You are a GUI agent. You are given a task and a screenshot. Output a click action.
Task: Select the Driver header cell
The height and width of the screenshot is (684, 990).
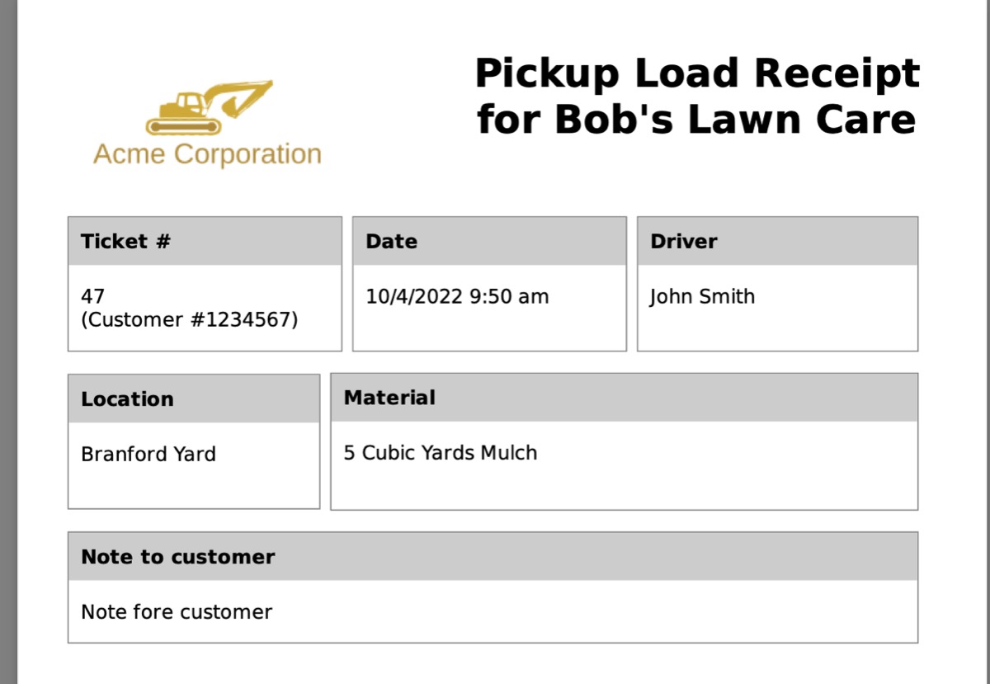click(777, 242)
